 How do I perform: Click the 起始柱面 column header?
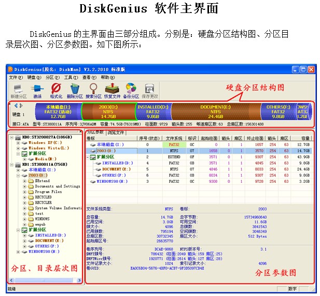coord(209,139)
